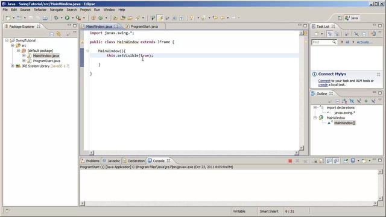
Task: Collapse the (default package) node
Action: click(x=18, y=51)
